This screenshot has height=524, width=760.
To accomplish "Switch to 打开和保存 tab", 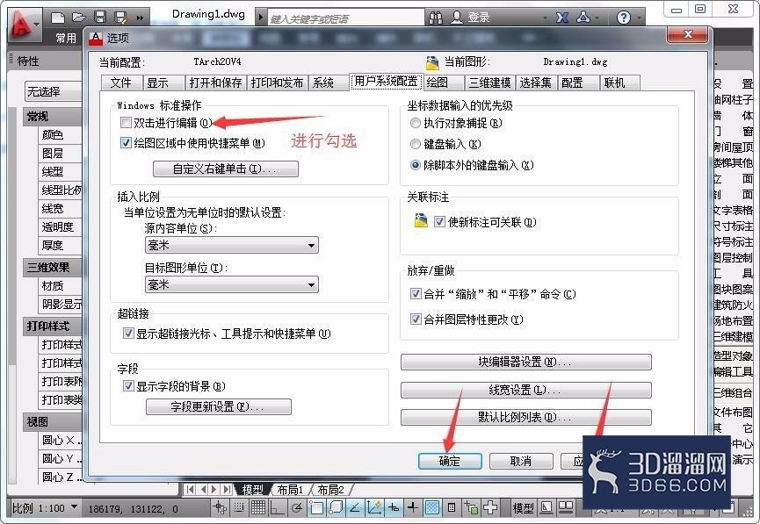I will pos(216,83).
